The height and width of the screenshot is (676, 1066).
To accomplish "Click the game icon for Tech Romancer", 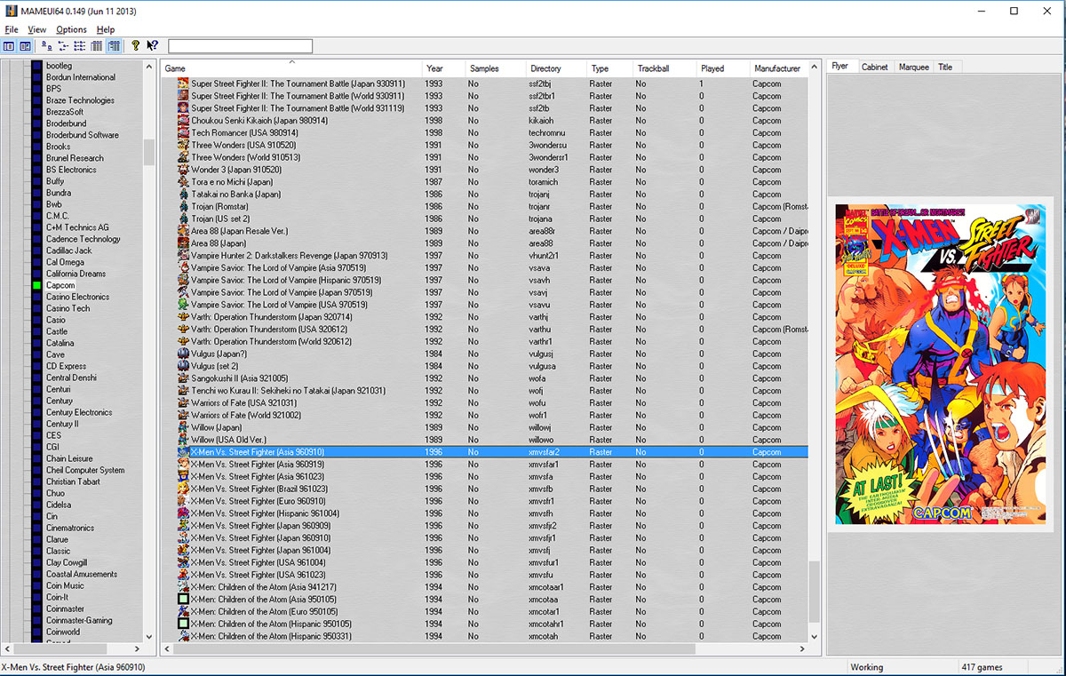I will point(183,132).
